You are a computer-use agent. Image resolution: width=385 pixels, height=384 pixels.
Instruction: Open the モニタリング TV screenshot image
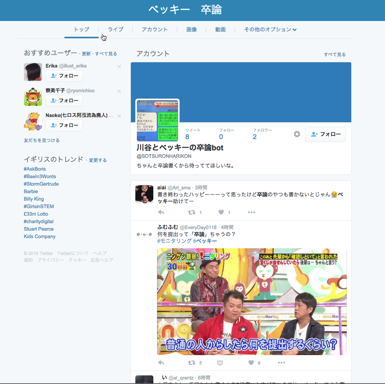tap(252, 301)
